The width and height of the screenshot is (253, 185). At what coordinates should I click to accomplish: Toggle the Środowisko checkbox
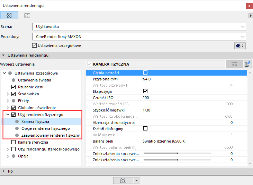pyautogui.click(x=13, y=94)
